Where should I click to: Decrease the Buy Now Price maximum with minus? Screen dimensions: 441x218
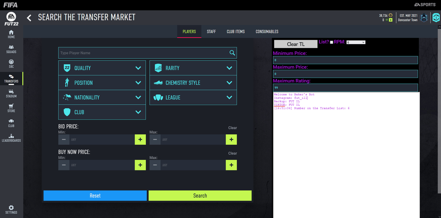[155, 165]
